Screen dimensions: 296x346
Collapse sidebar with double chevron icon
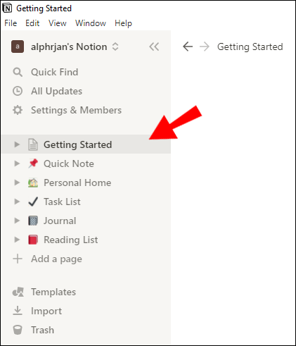[x=154, y=47]
